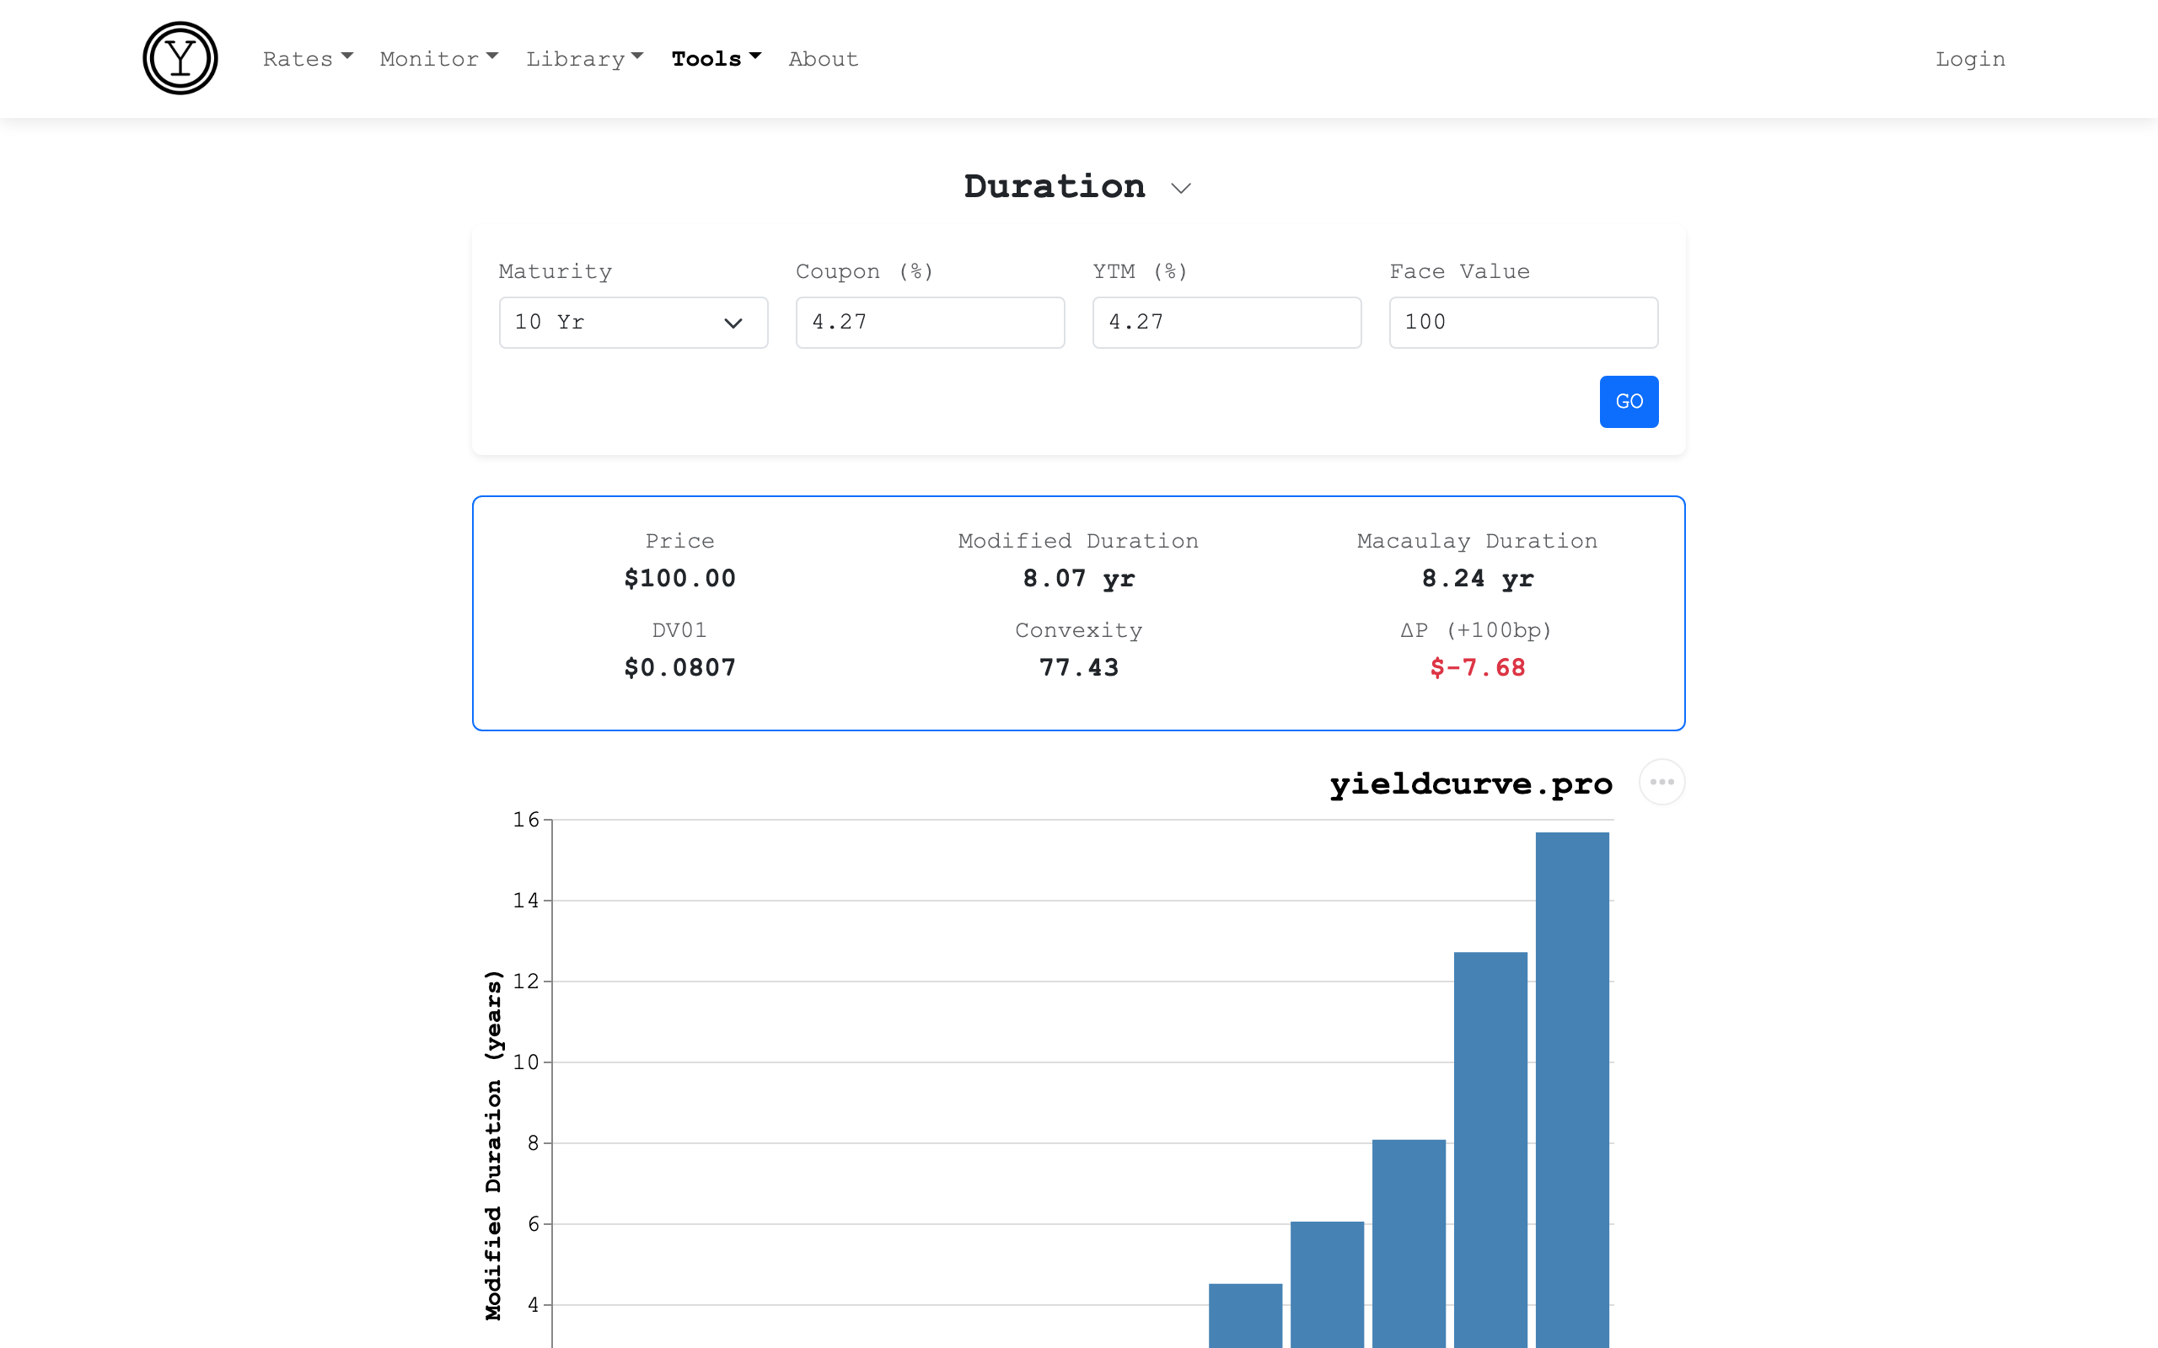Click the Modified Duration 8.07 yr value

click(1078, 579)
